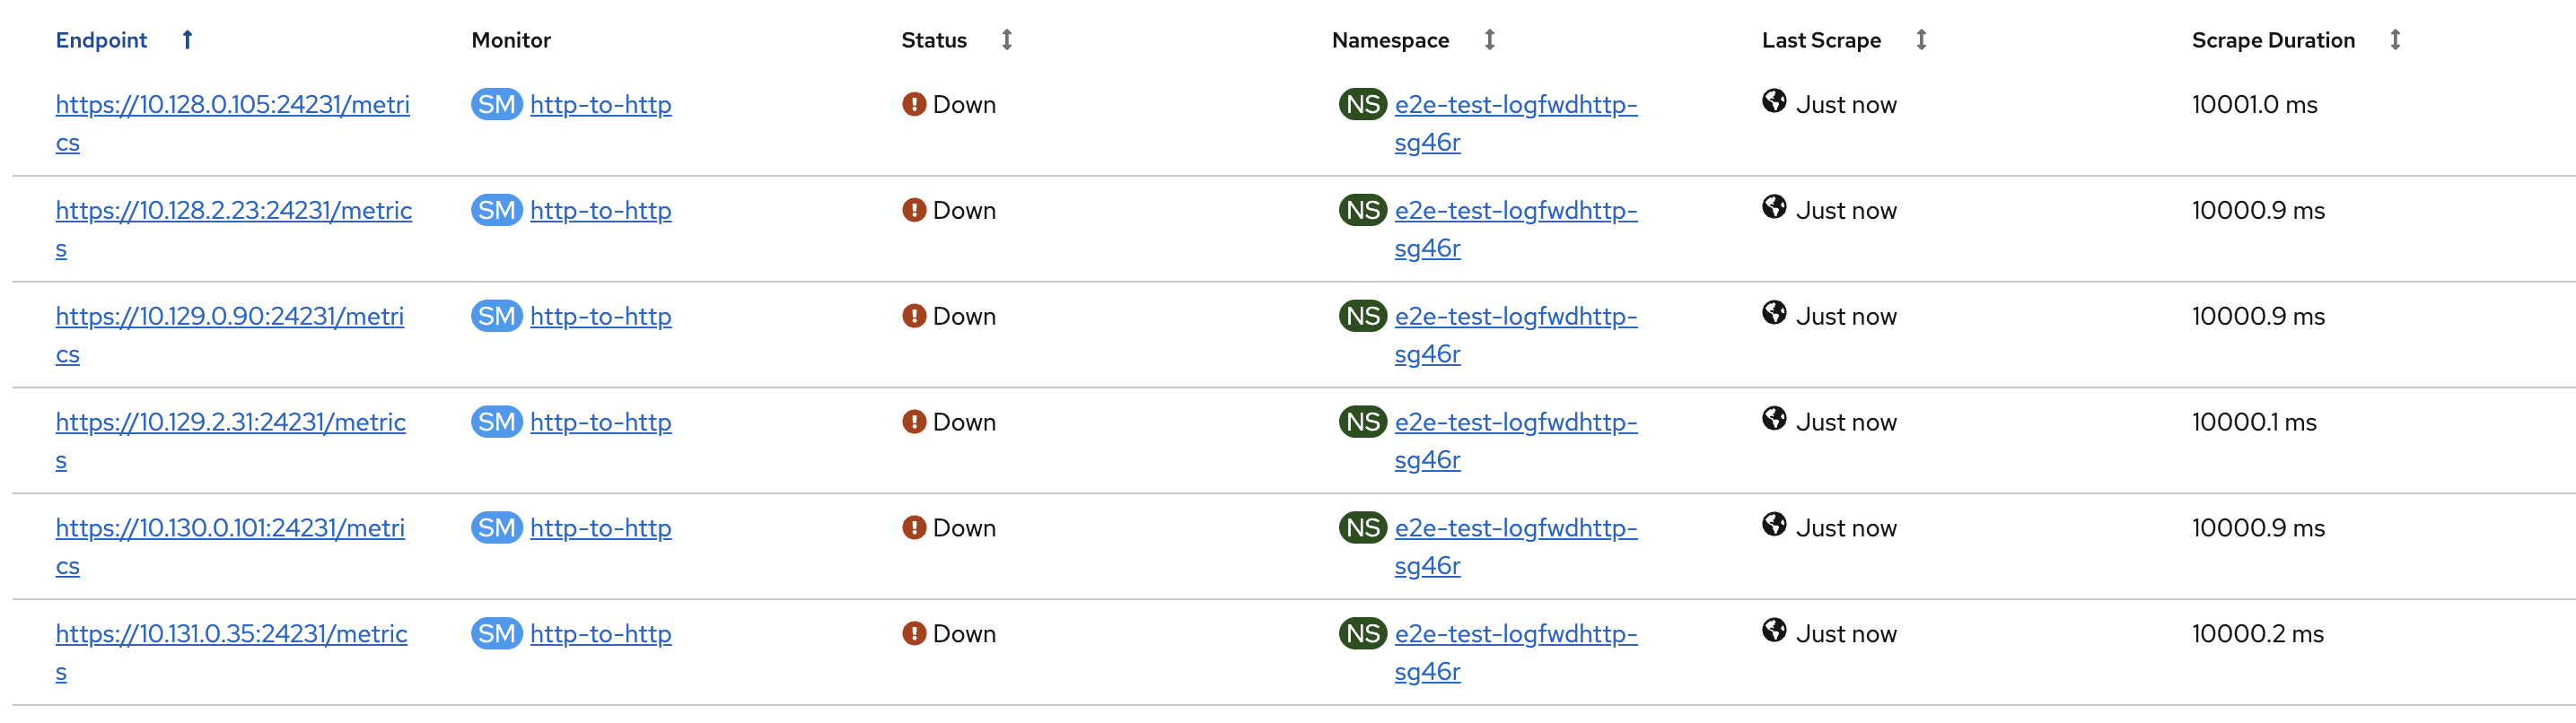Click the SM badge for 10.128.0.105 row
Image resolution: width=2576 pixels, height=723 pixels.
point(496,105)
